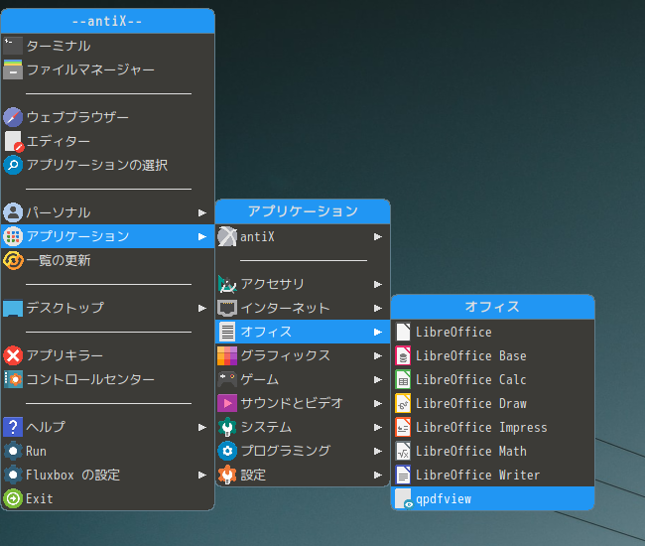645x546 pixels.
Task: Click the LibreOffice Math formula icon
Action: click(403, 452)
